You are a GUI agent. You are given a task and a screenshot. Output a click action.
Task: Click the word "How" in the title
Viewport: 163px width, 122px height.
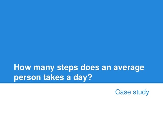[22, 67]
